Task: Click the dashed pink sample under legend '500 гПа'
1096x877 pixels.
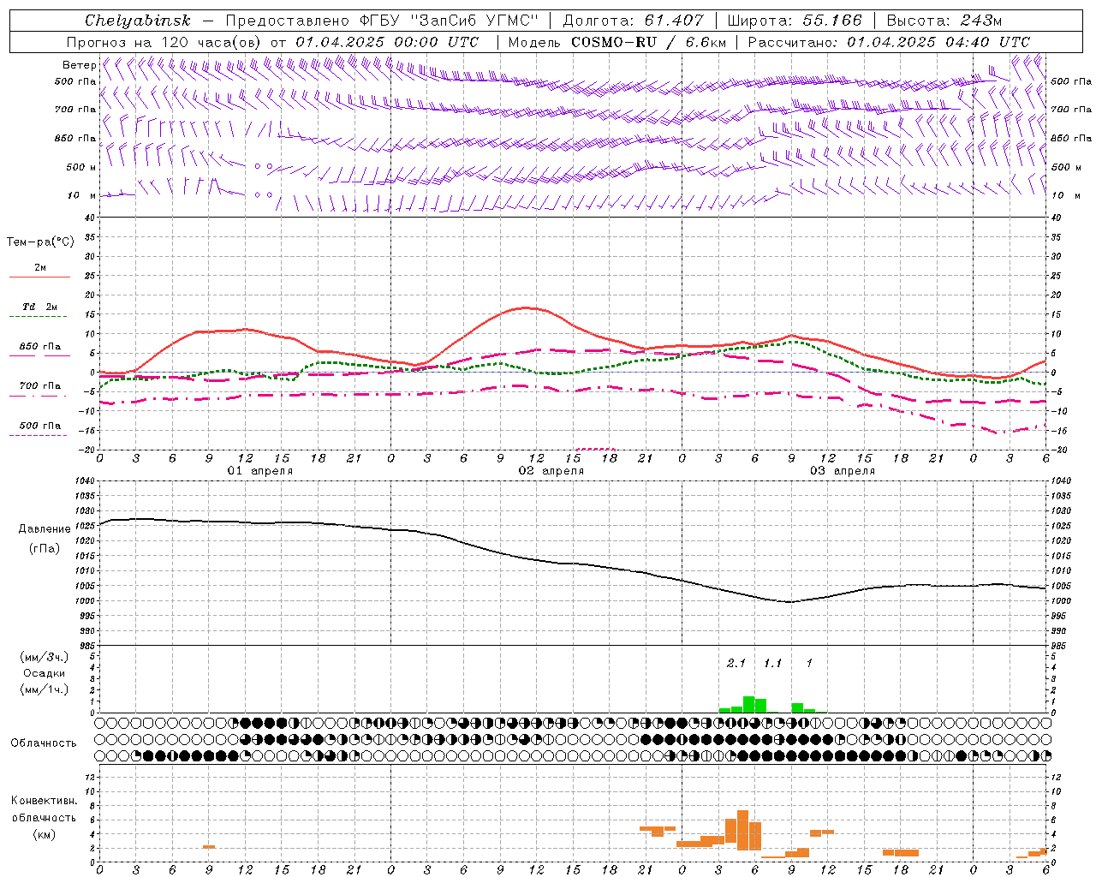Action: (38, 436)
